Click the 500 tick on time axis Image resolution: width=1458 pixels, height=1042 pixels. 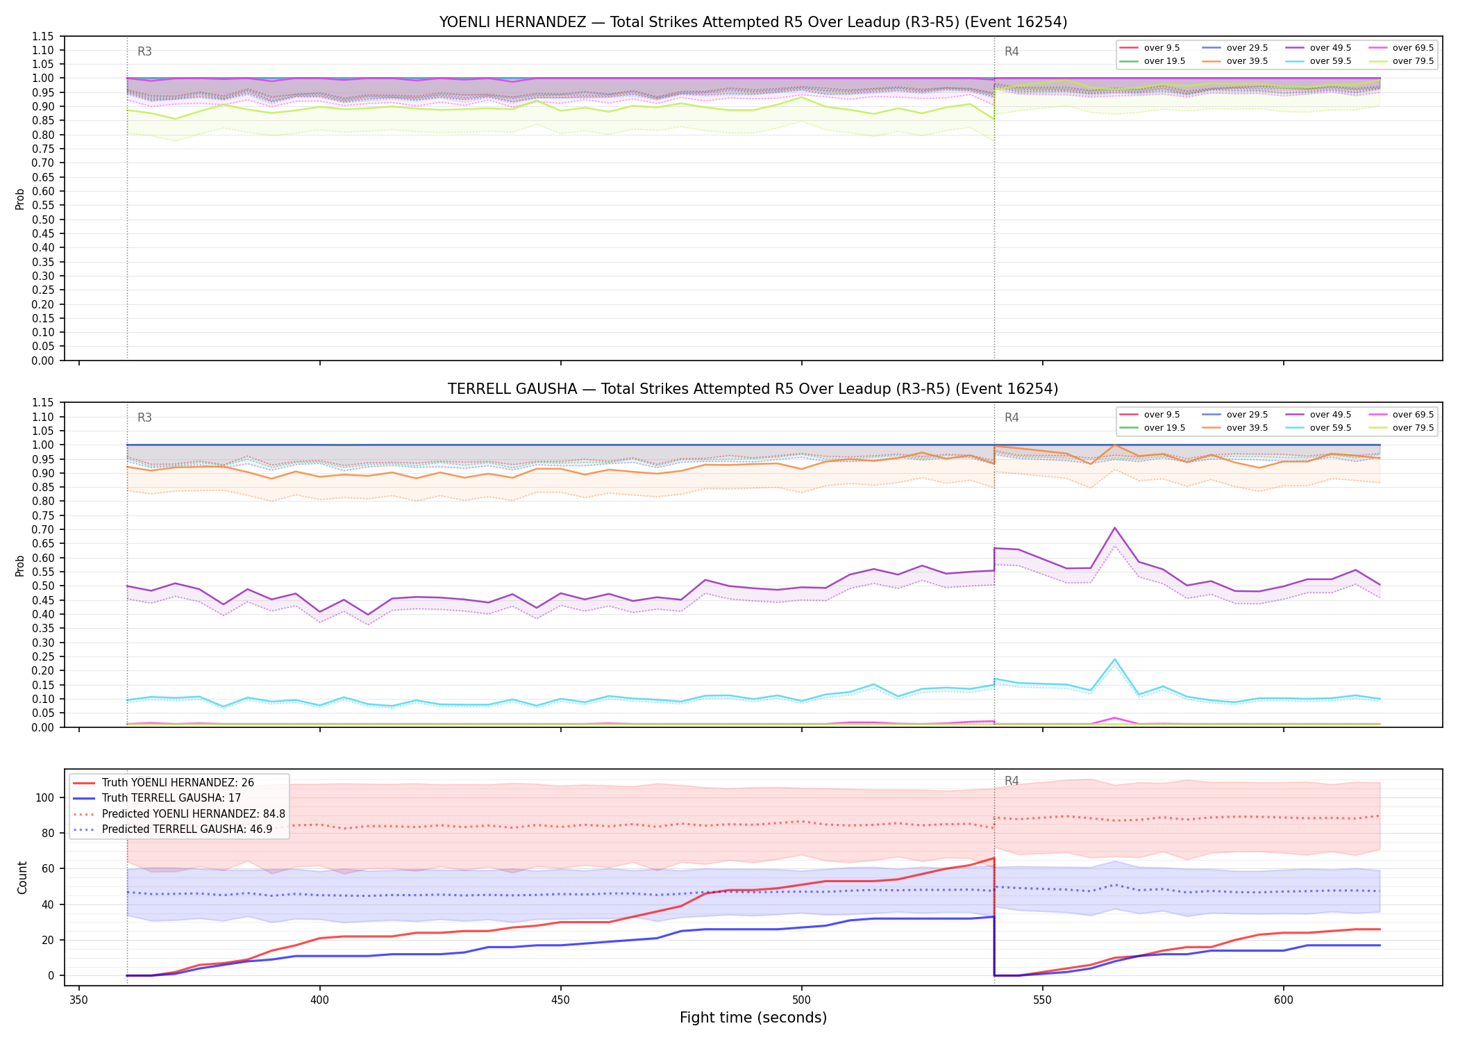(802, 1000)
